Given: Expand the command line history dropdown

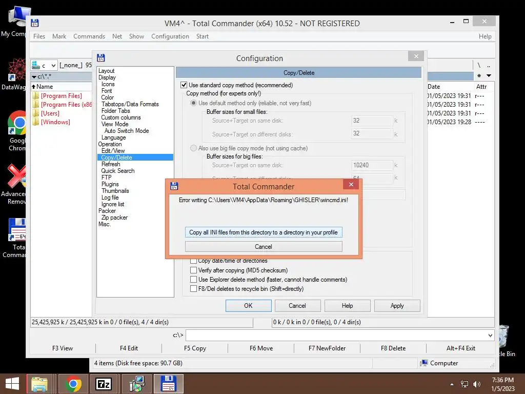Looking at the screenshot, I should pyautogui.click(x=490, y=335).
